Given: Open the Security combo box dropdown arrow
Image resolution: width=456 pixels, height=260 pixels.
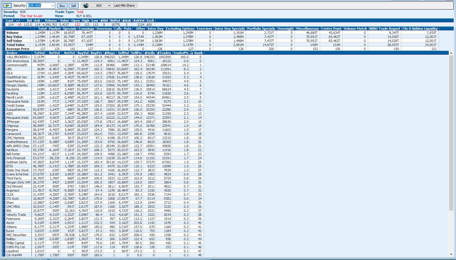Looking at the screenshot, I should (52, 5).
